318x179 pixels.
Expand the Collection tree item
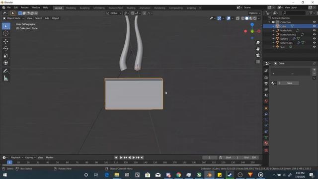[x=269, y=22]
